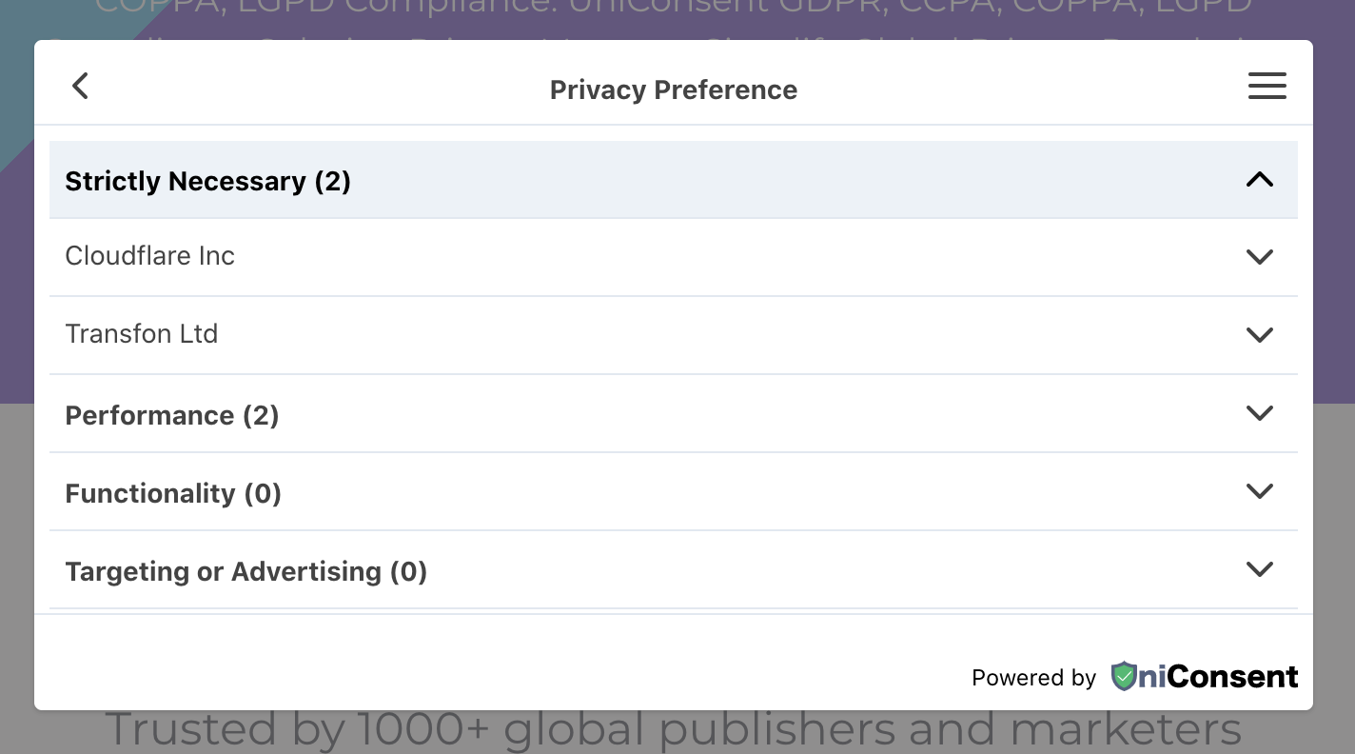Click Targeting or Advertising (0) label

click(245, 571)
